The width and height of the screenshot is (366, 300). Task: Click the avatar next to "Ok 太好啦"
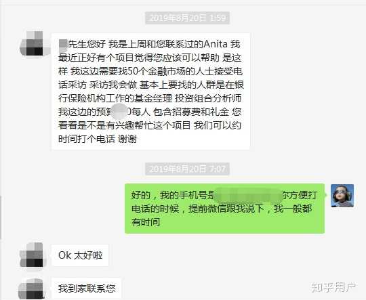click(x=33, y=255)
